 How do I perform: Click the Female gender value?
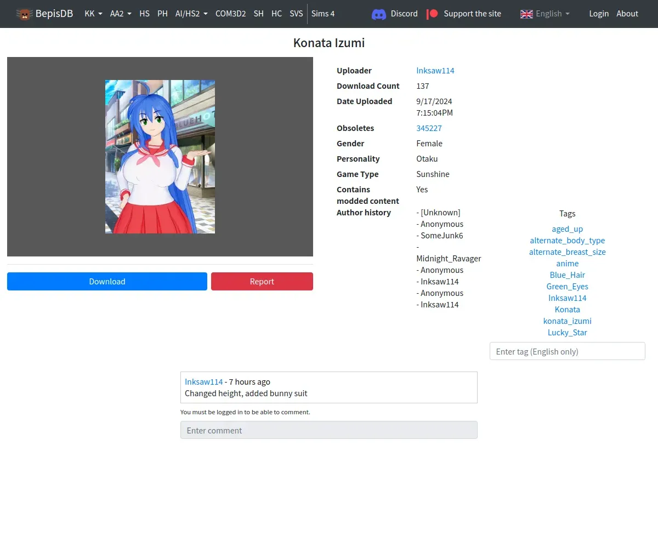click(429, 144)
